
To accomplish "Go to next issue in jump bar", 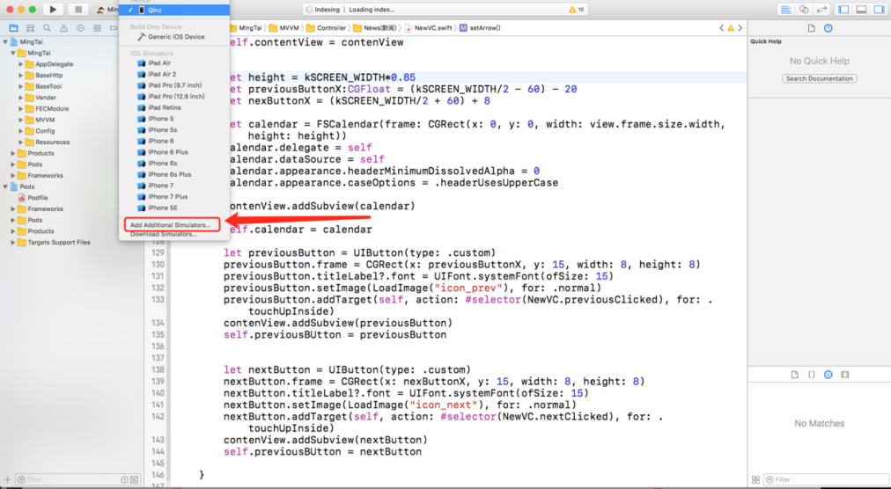I will point(740,28).
